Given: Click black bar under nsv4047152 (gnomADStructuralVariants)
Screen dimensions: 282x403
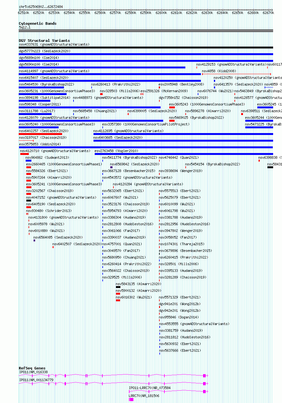Looking at the screenshot, I should tap(29, 201).
